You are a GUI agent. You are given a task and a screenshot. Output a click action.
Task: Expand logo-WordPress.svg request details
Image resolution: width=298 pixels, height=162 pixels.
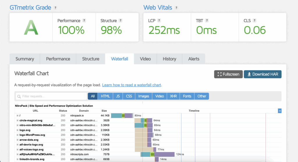click(17, 135)
